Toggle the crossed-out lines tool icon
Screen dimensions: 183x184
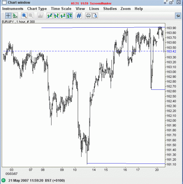tap(69, 16)
